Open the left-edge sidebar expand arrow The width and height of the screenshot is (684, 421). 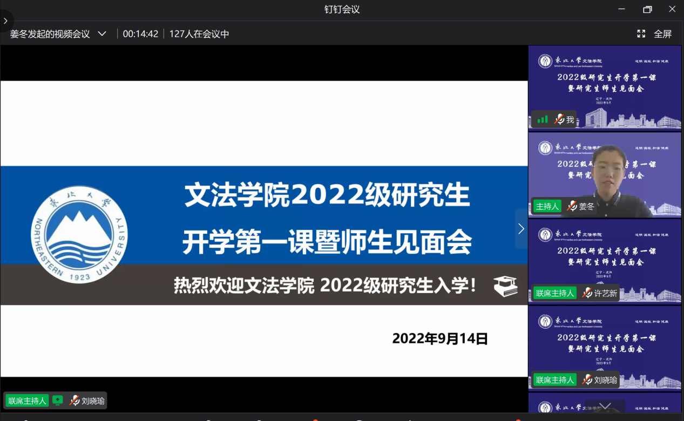(5, 21)
